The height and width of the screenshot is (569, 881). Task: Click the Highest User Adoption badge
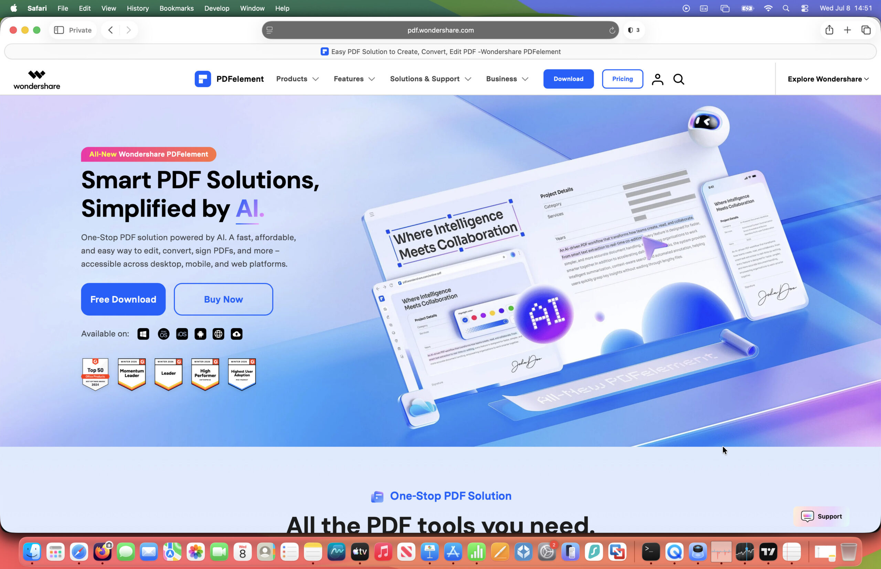tap(242, 374)
